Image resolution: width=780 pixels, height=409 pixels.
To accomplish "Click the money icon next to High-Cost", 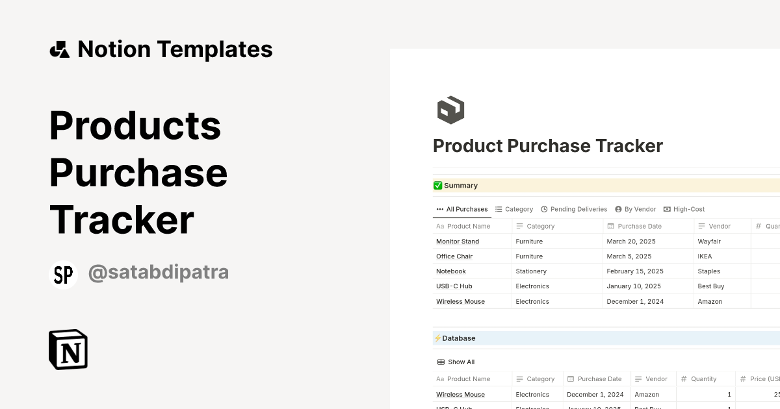I will [x=666, y=209].
